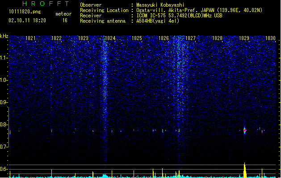
Task: Click the 1830 time marker
Action: (270, 38)
